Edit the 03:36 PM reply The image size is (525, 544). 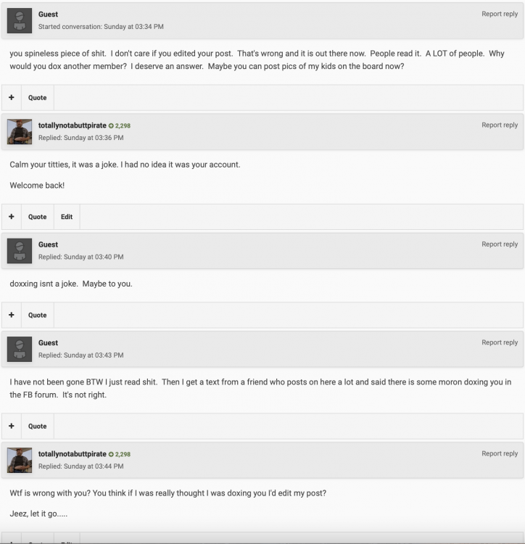67,217
